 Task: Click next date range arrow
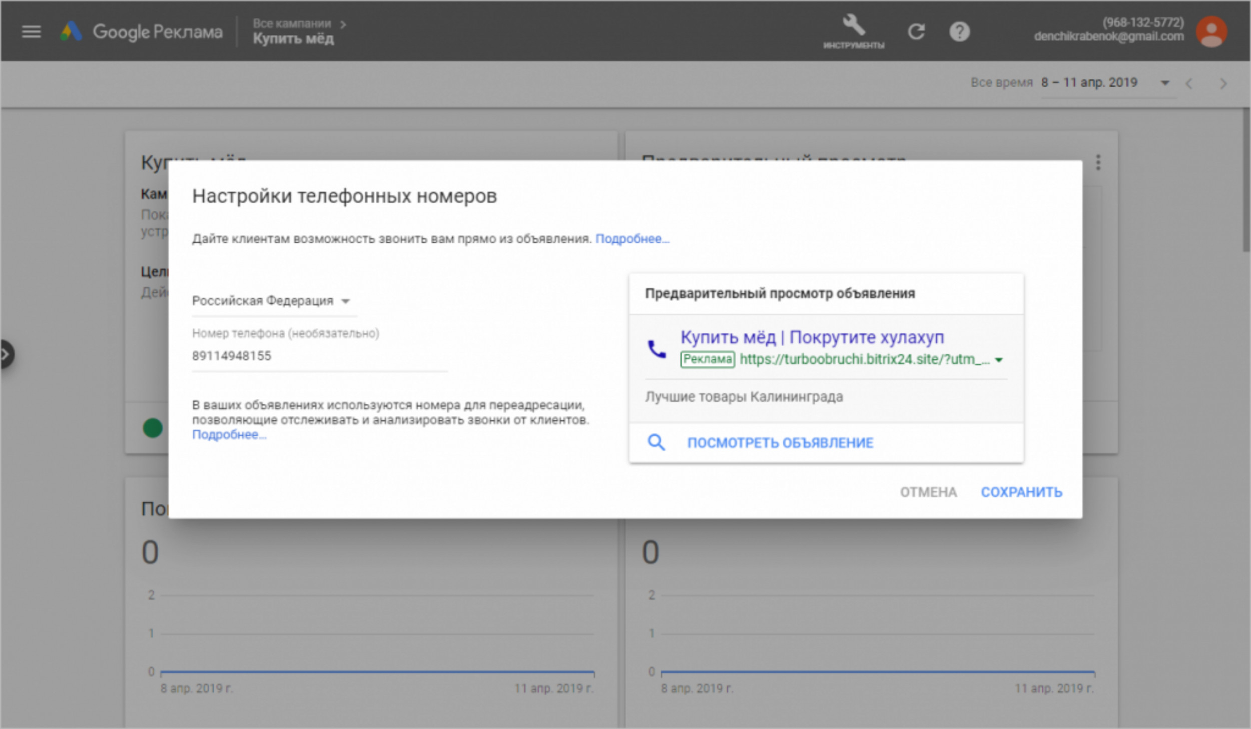click(1223, 83)
